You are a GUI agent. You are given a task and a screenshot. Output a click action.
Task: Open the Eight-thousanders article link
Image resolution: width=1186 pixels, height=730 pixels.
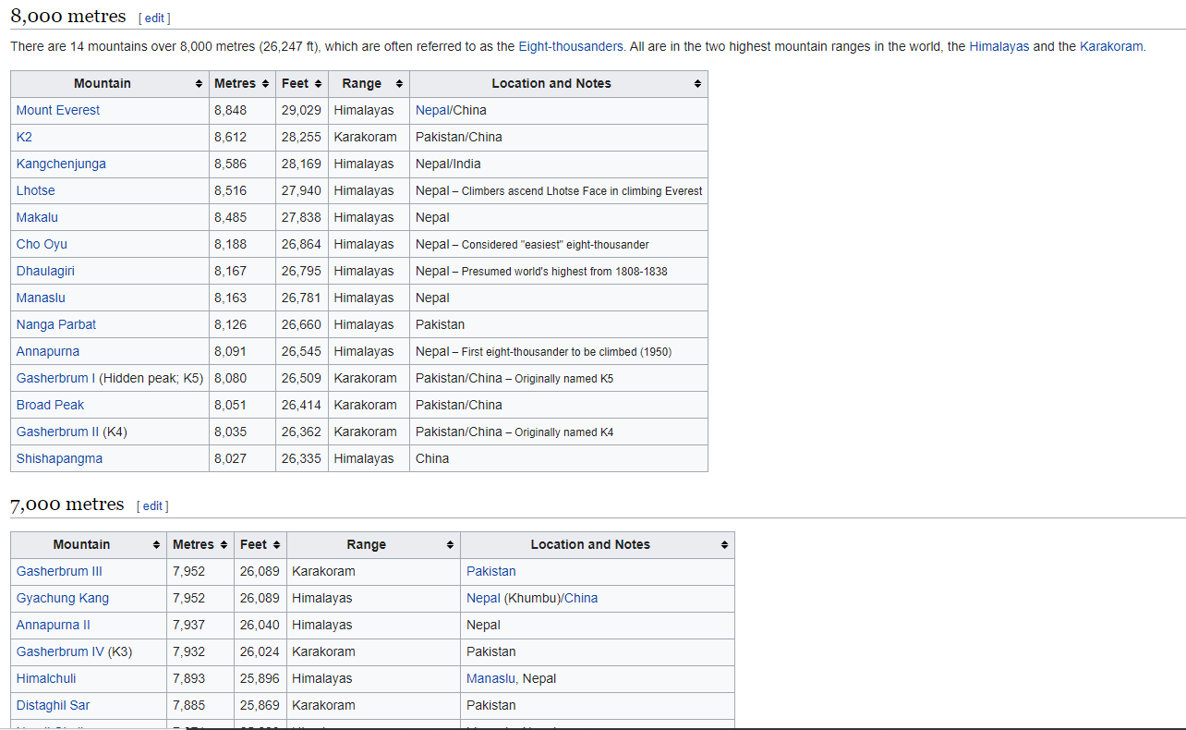[x=570, y=46]
